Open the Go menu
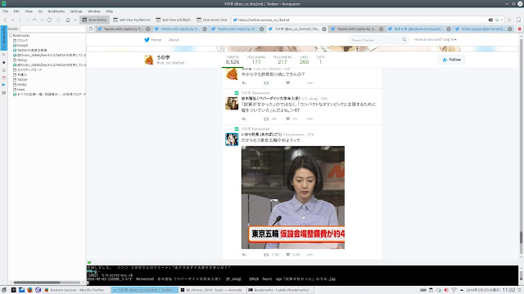 pyautogui.click(x=40, y=11)
